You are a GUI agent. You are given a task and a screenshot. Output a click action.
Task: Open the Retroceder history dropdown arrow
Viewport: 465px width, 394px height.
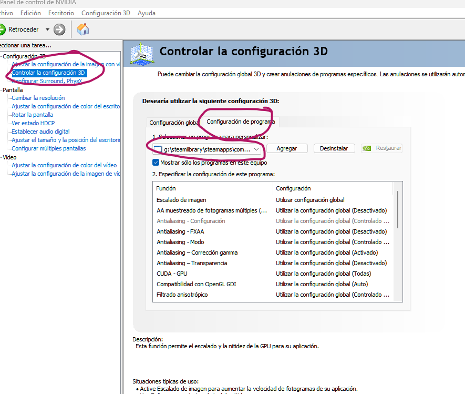pyautogui.click(x=47, y=29)
